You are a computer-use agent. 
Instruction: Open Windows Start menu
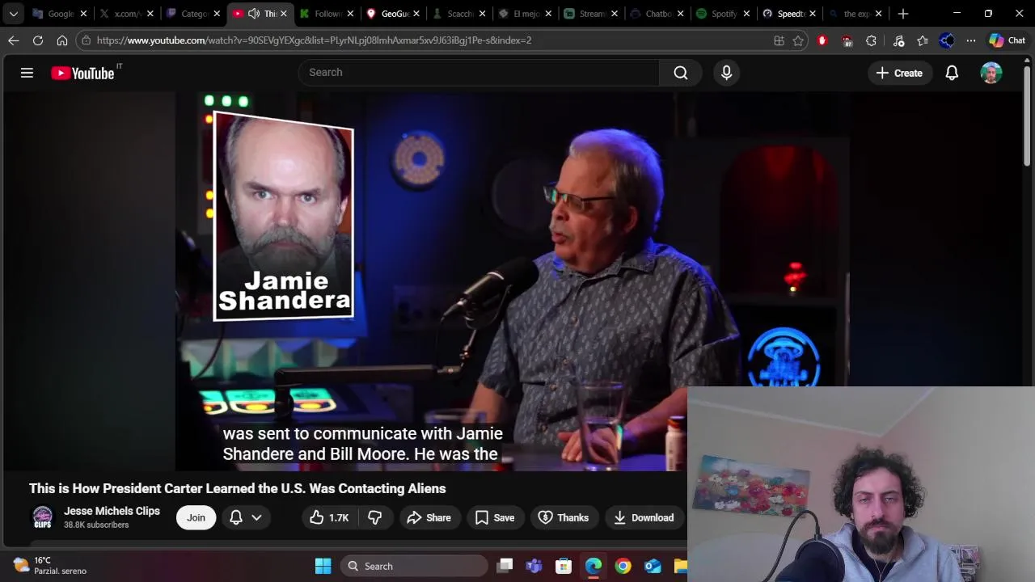[323, 566]
